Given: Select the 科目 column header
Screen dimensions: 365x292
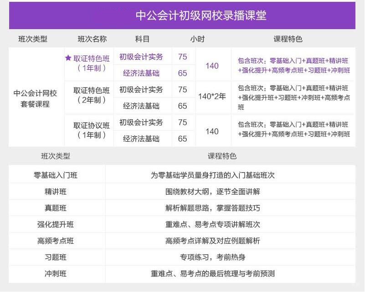Looking at the screenshot, I should point(142,39).
